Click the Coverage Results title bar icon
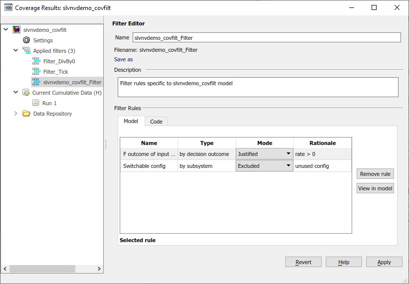This screenshot has width=409, height=284. 8,7
